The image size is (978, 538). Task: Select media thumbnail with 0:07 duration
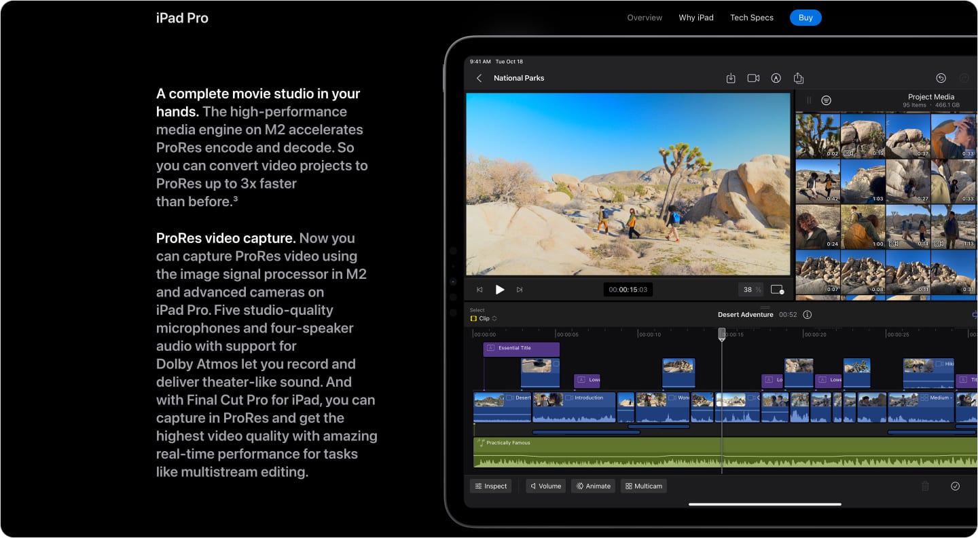(818, 272)
